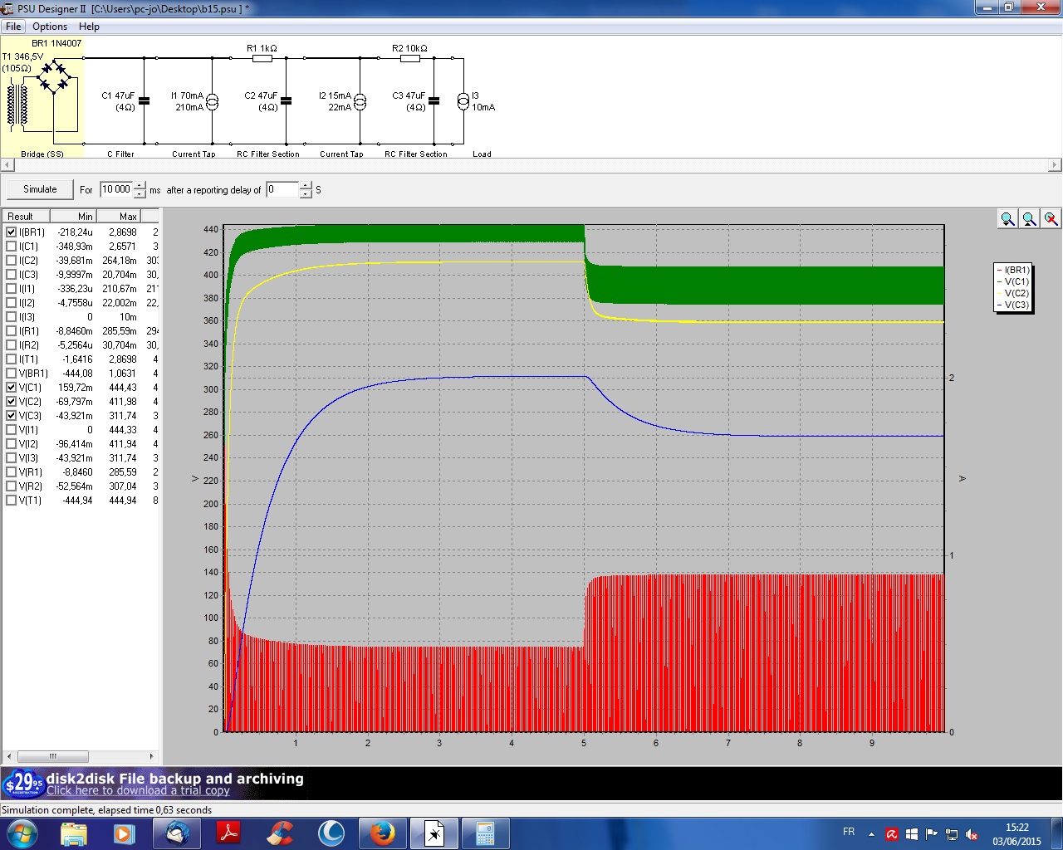Open the File menu

click(13, 27)
